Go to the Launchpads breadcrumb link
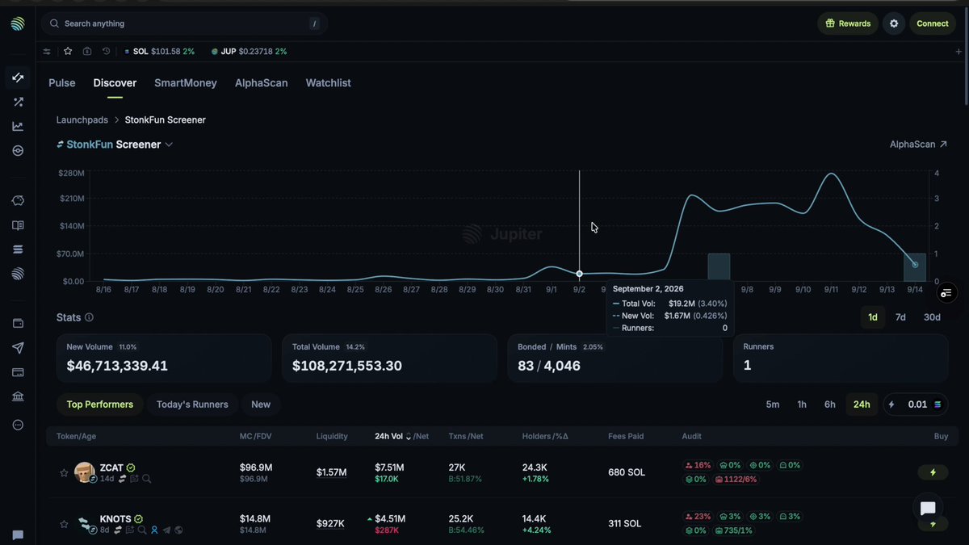 pyautogui.click(x=82, y=119)
